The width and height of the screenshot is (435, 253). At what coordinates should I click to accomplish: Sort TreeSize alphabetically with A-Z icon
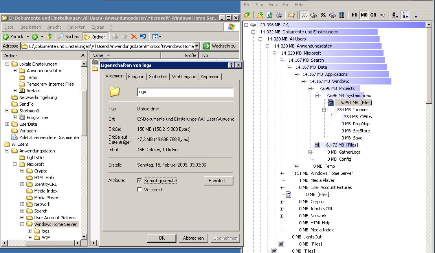(x=395, y=15)
